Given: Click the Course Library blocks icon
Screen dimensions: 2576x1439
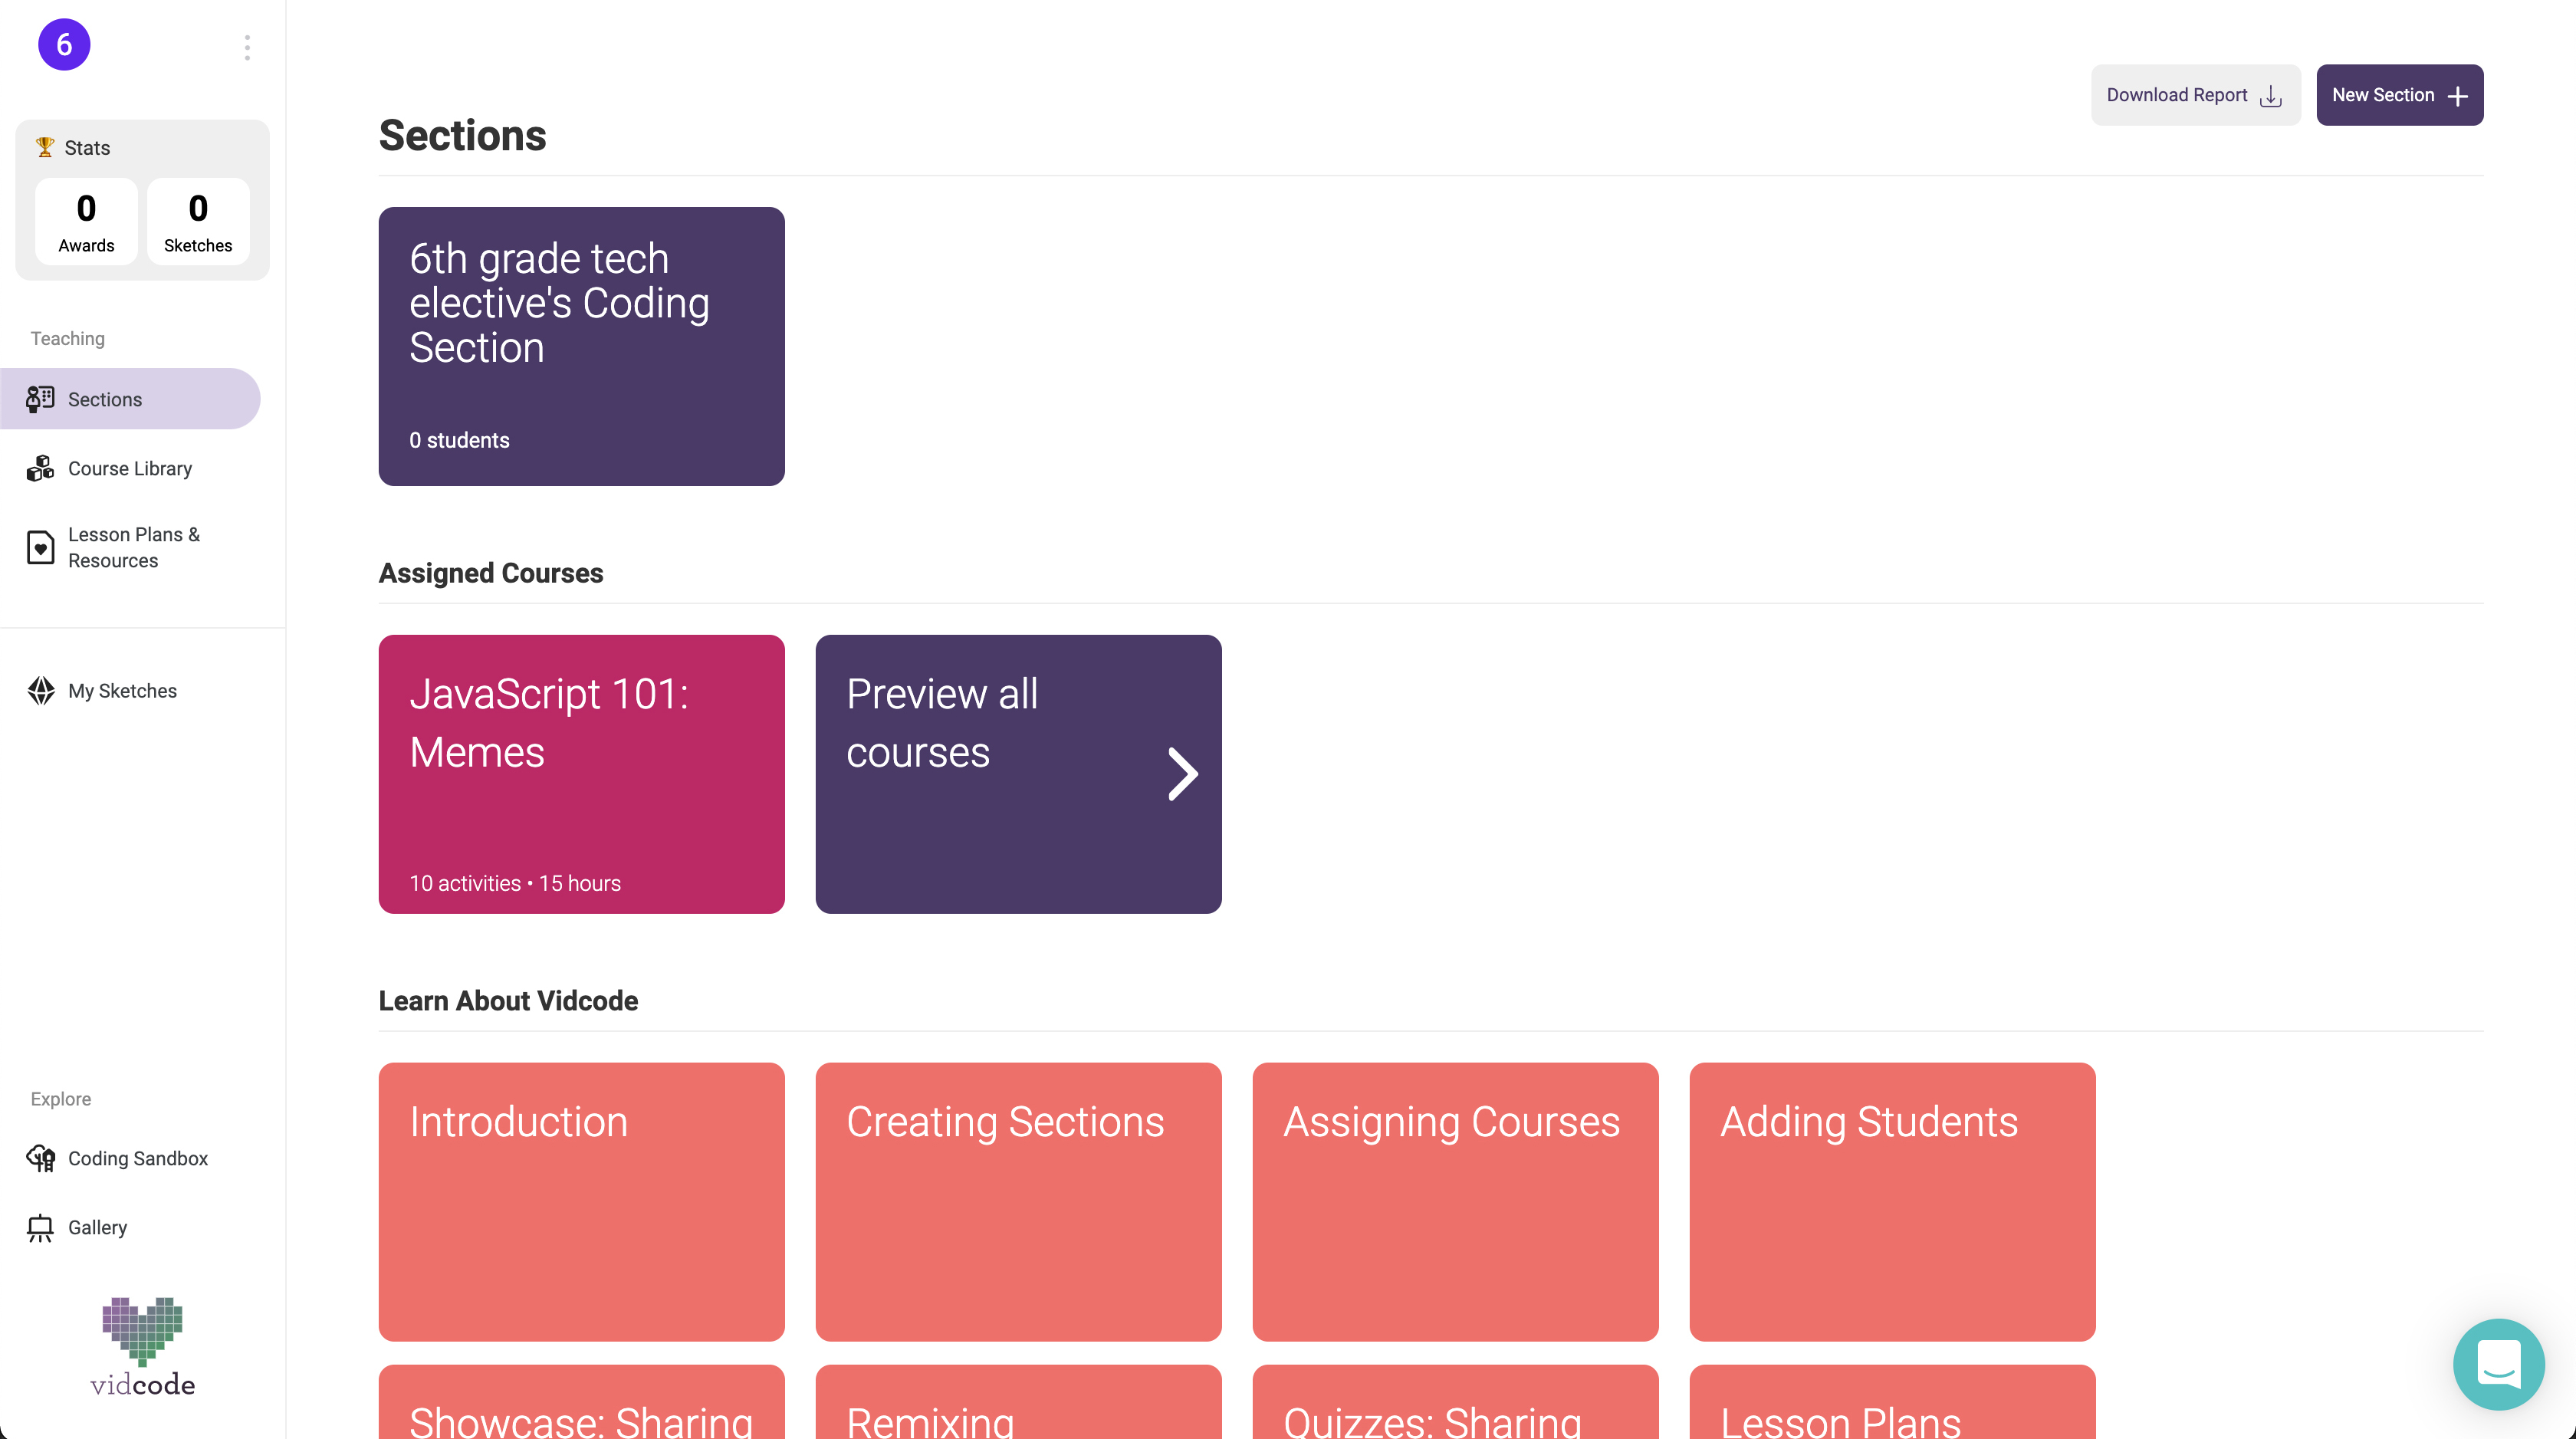Looking at the screenshot, I should tap(40, 468).
